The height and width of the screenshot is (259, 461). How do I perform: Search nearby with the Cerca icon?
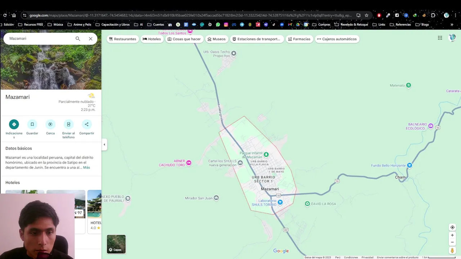point(50,124)
